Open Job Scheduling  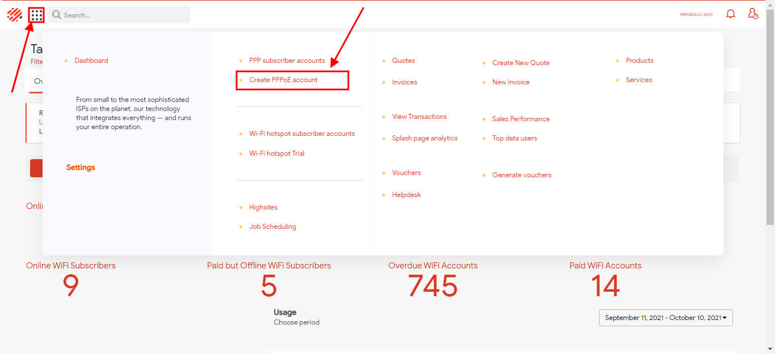pyautogui.click(x=272, y=227)
